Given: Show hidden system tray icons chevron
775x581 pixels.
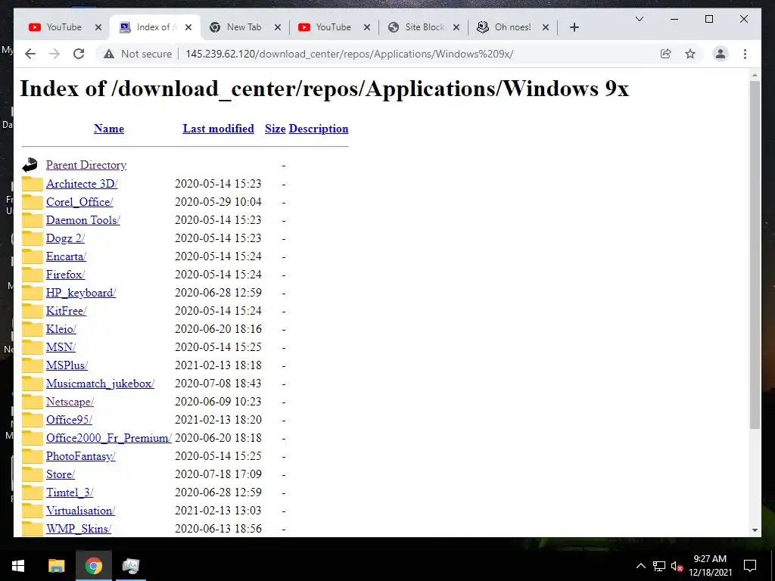Looking at the screenshot, I should (x=640, y=566).
